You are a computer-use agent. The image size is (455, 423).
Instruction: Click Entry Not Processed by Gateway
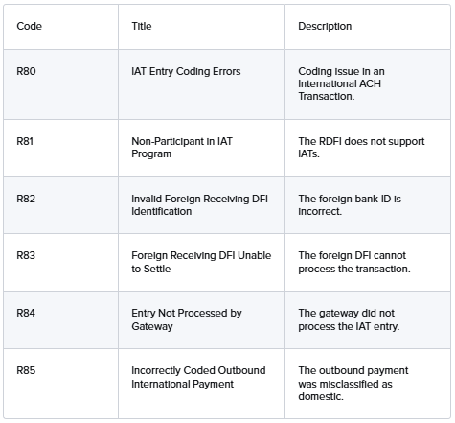pos(187,319)
